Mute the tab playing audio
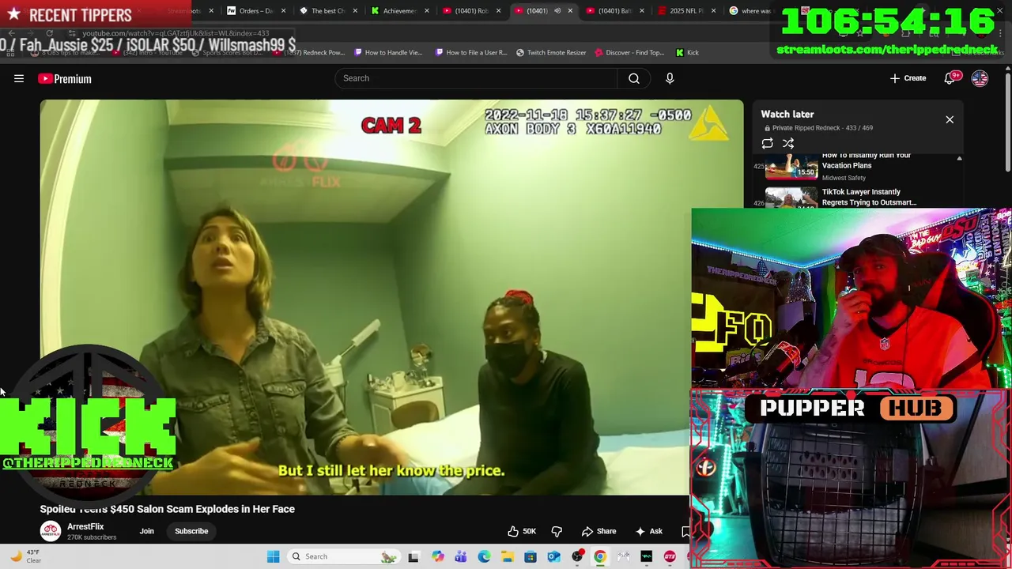 557,11
